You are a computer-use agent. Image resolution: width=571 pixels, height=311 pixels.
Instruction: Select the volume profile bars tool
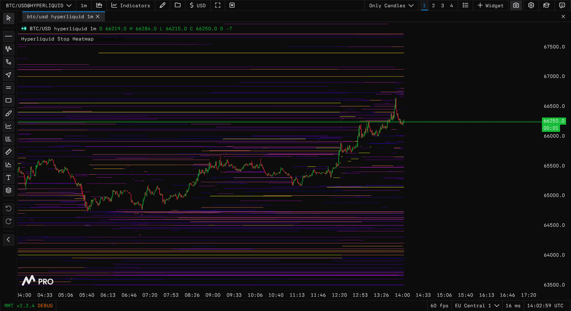(x=8, y=139)
